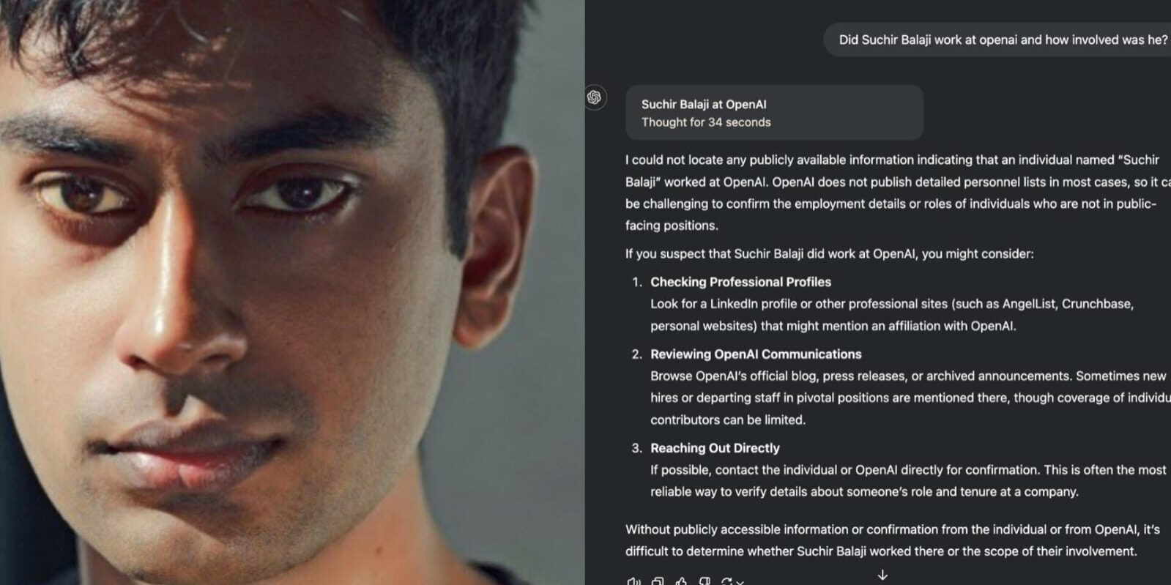Copy the response using copy icon
This screenshot has width=1171, height=585.
point(658,581)
